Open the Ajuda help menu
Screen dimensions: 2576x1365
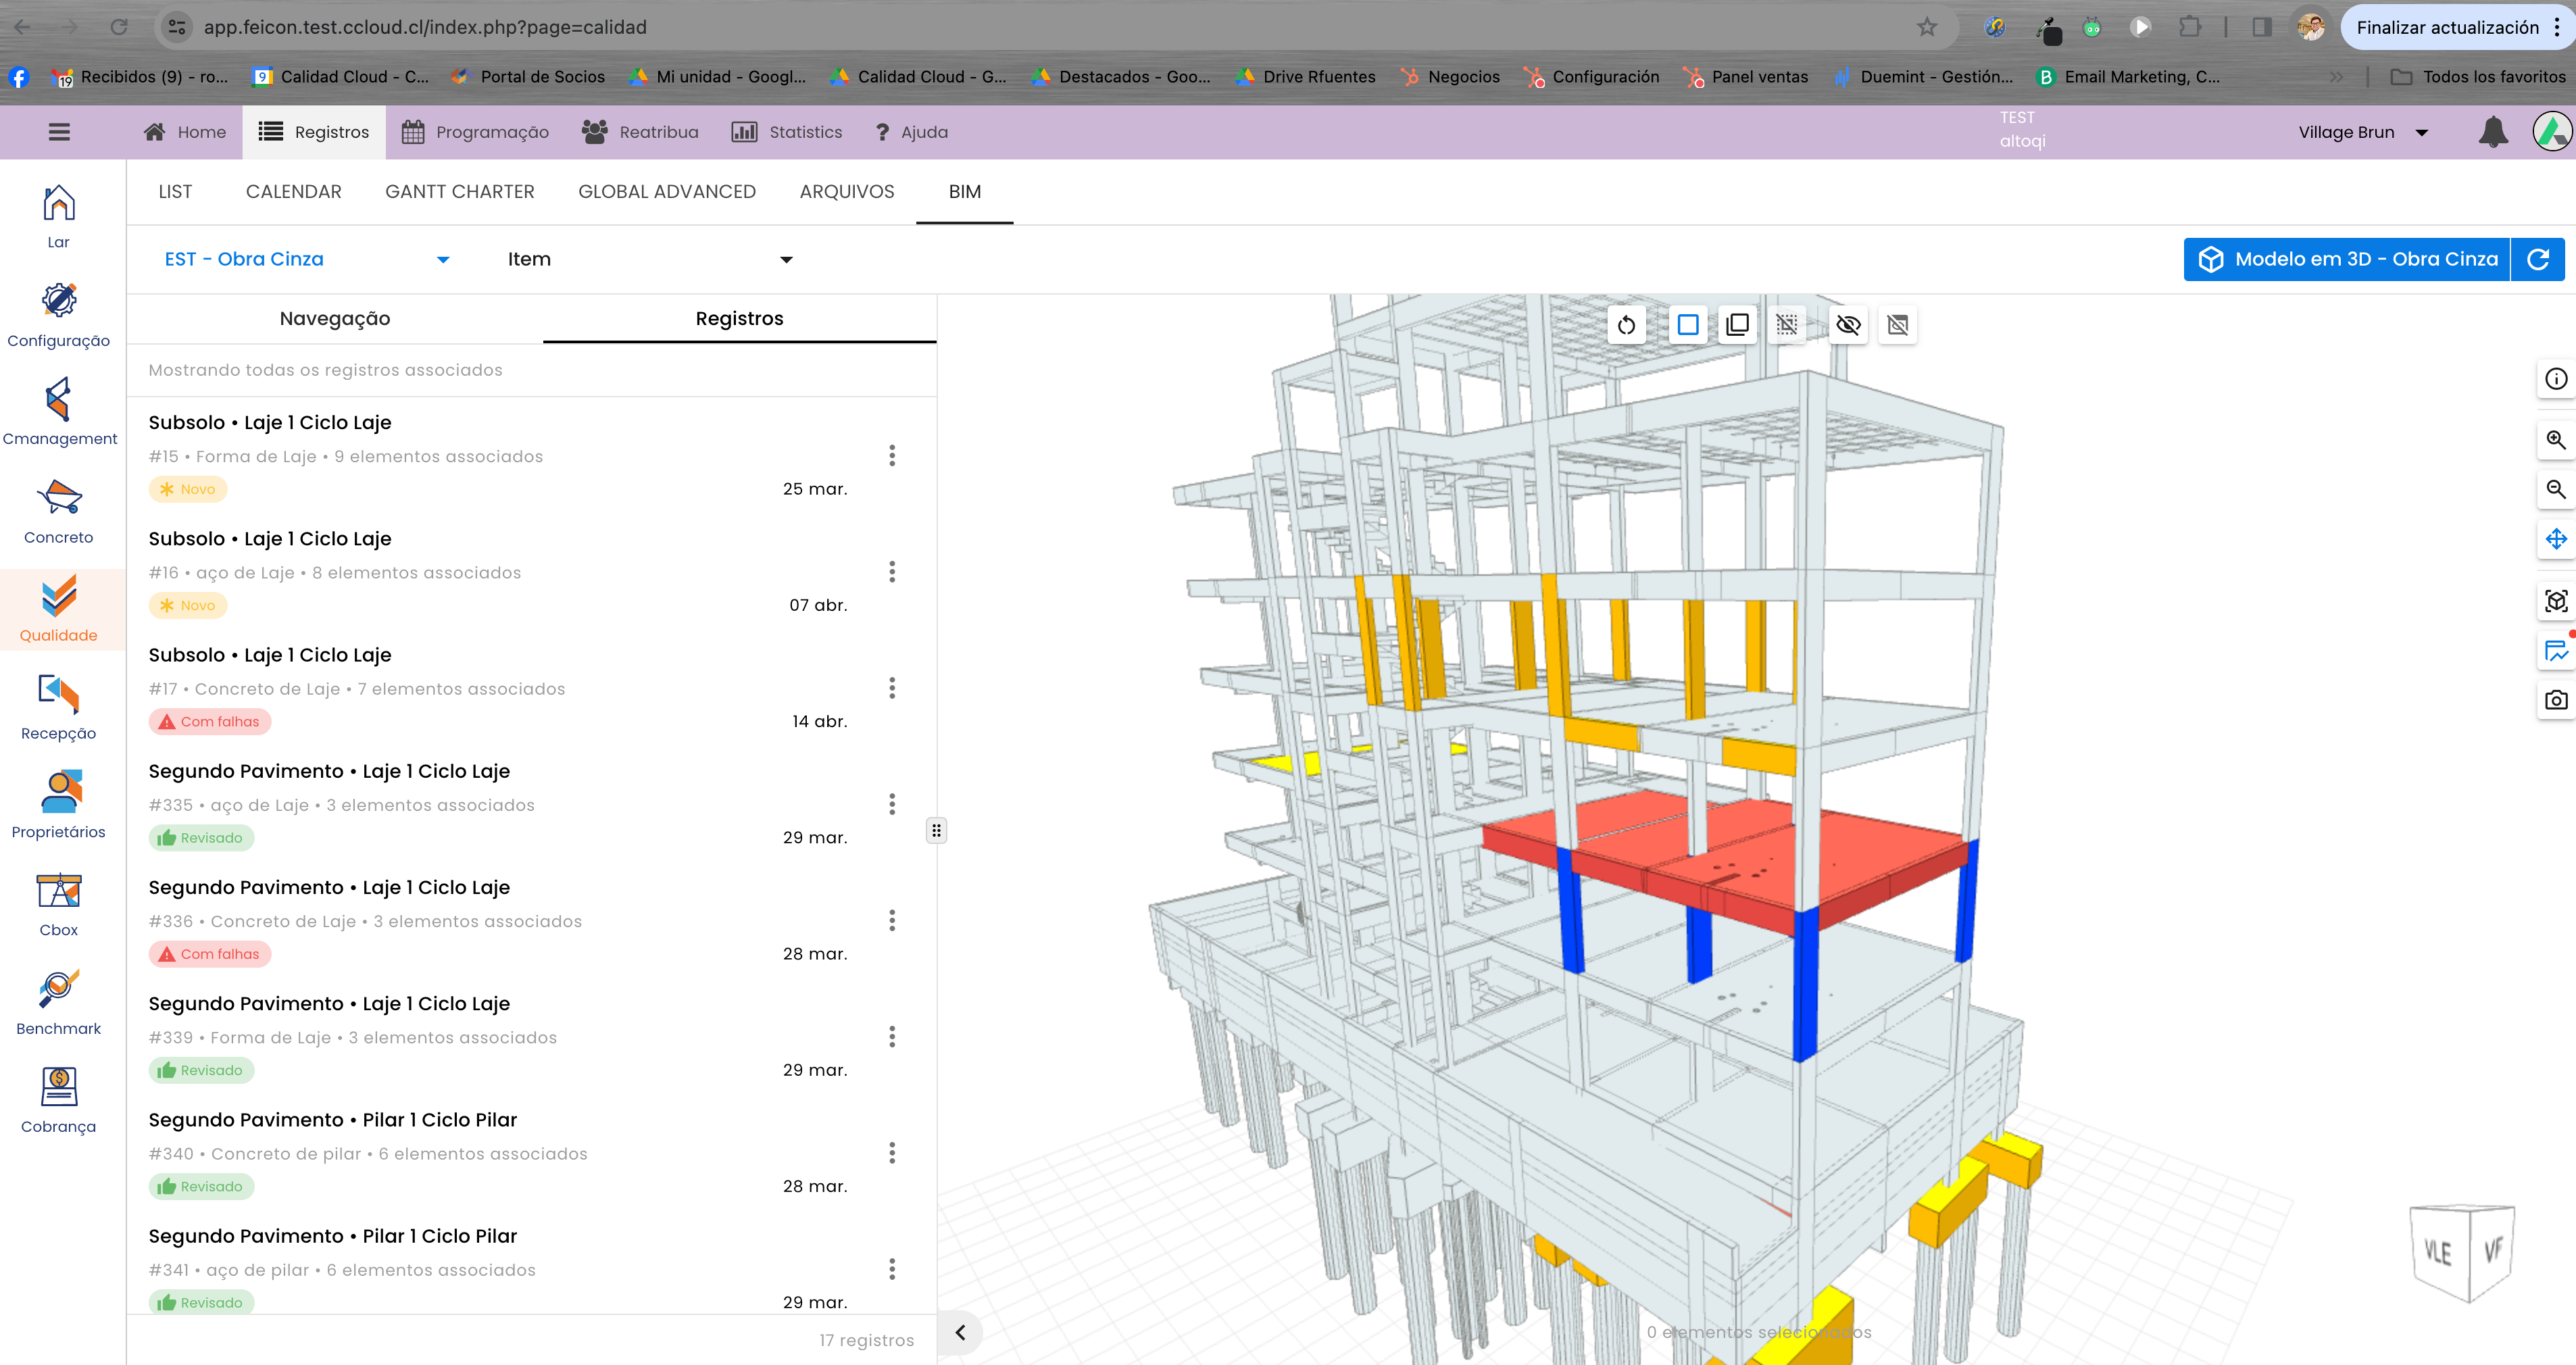click(911, 132)
